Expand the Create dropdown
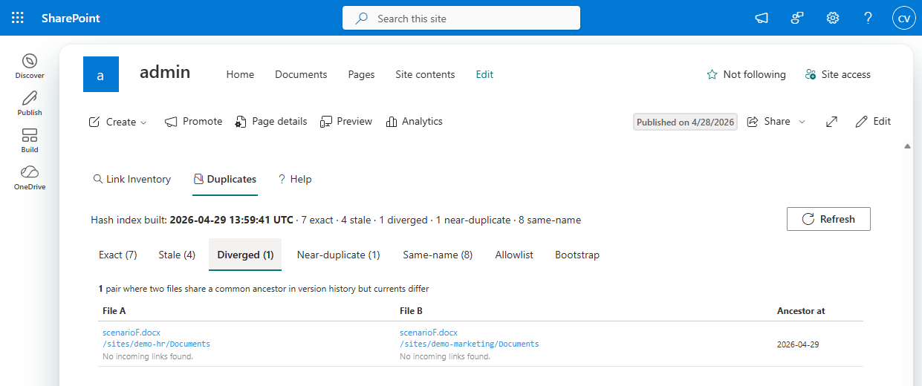The height and width of the screenshot is (386, 922). pos(118,122)
